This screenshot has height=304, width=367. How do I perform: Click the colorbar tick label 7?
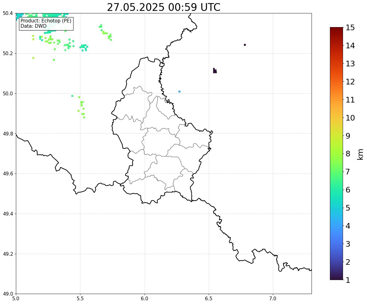coord(348,172)
